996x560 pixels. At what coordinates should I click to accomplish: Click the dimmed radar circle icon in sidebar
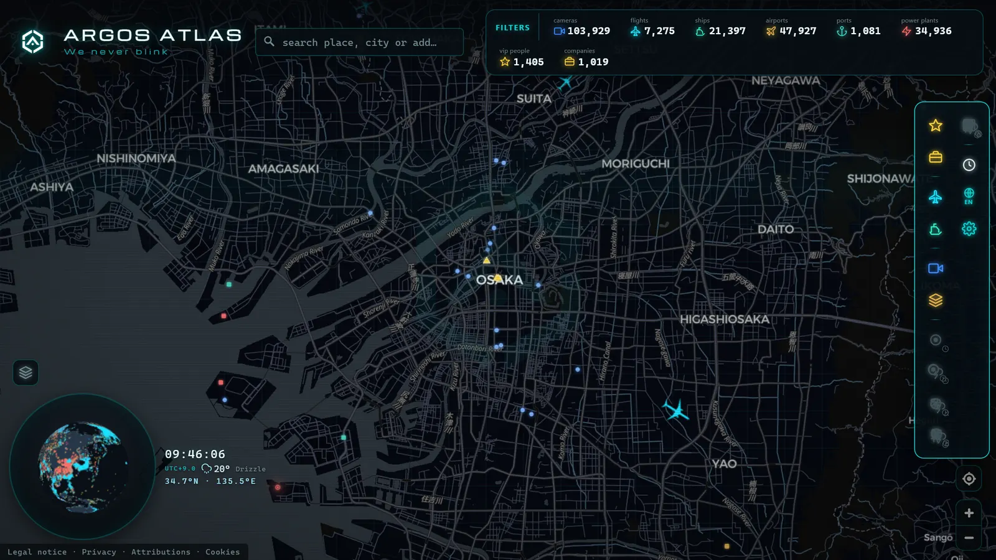tap(937, 341)
